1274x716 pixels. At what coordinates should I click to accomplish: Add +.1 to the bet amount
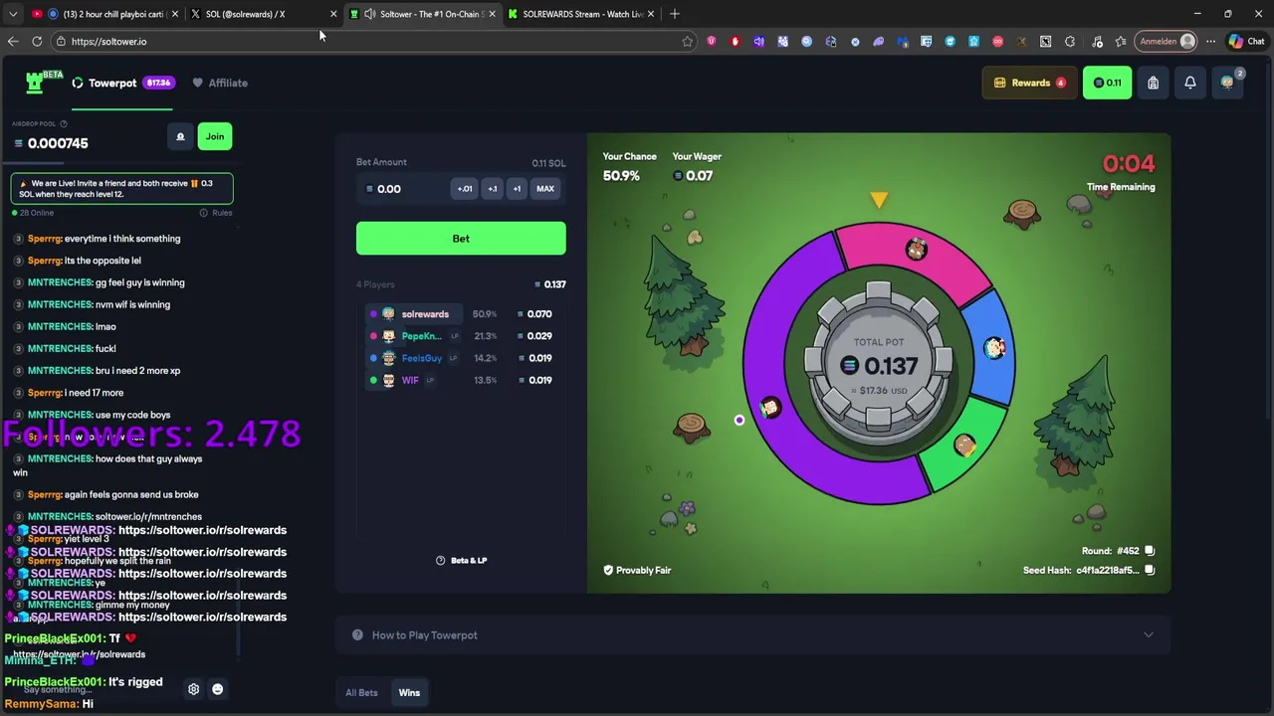492,189
